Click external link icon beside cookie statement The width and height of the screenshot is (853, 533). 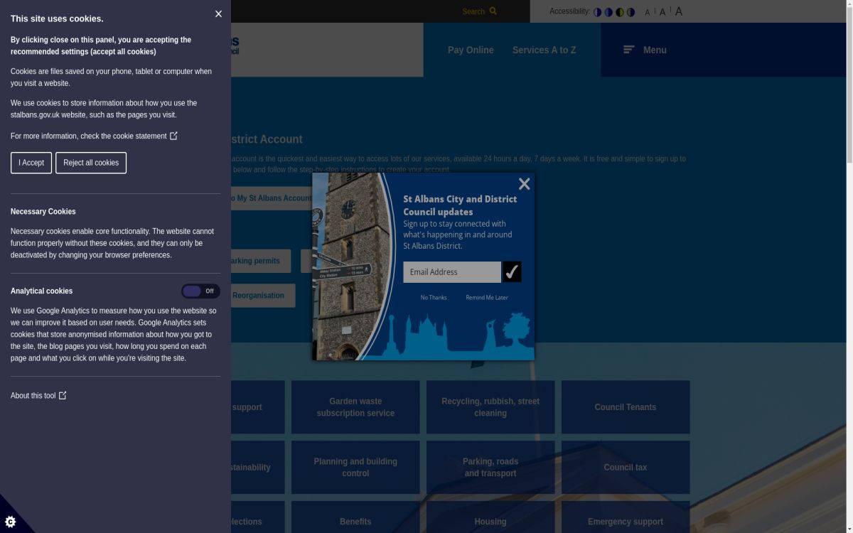[173, 136]
